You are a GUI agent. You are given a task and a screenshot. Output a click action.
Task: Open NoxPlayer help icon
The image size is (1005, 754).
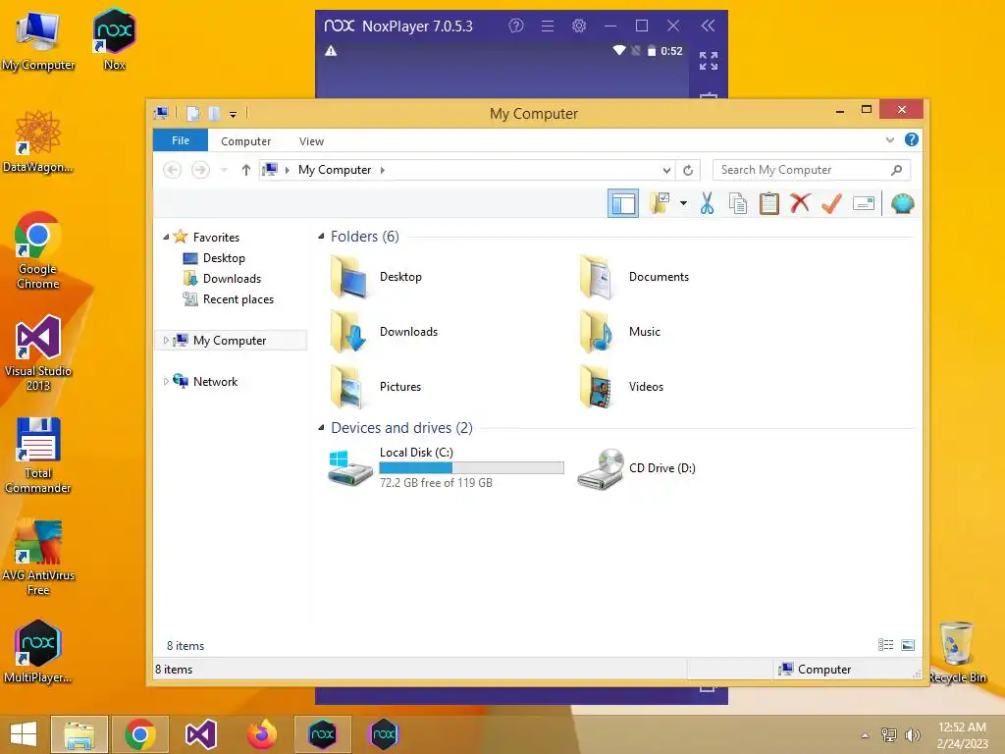pos(516,26)
